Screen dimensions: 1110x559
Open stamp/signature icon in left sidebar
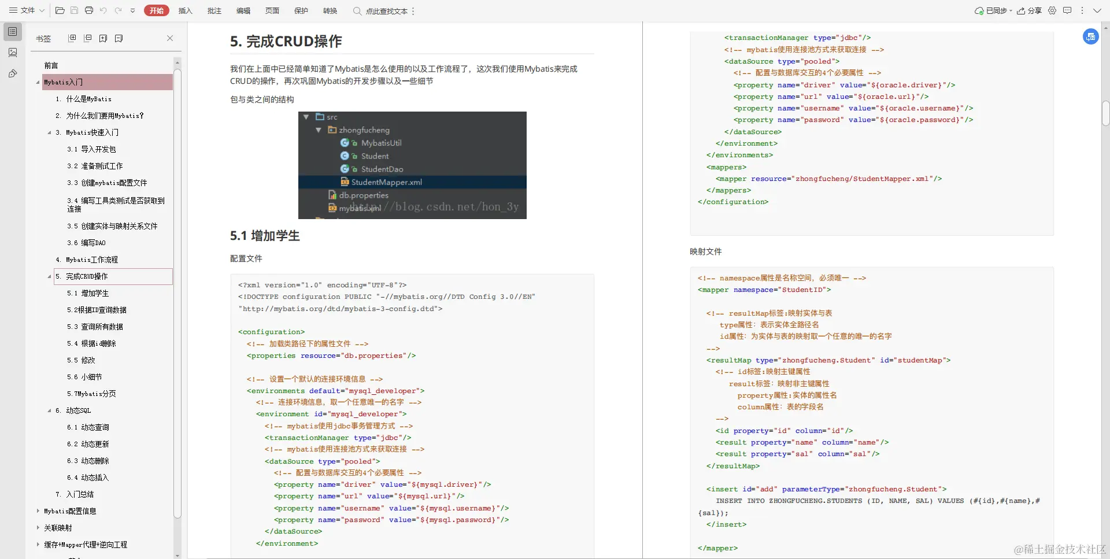[x=13, y=73]
